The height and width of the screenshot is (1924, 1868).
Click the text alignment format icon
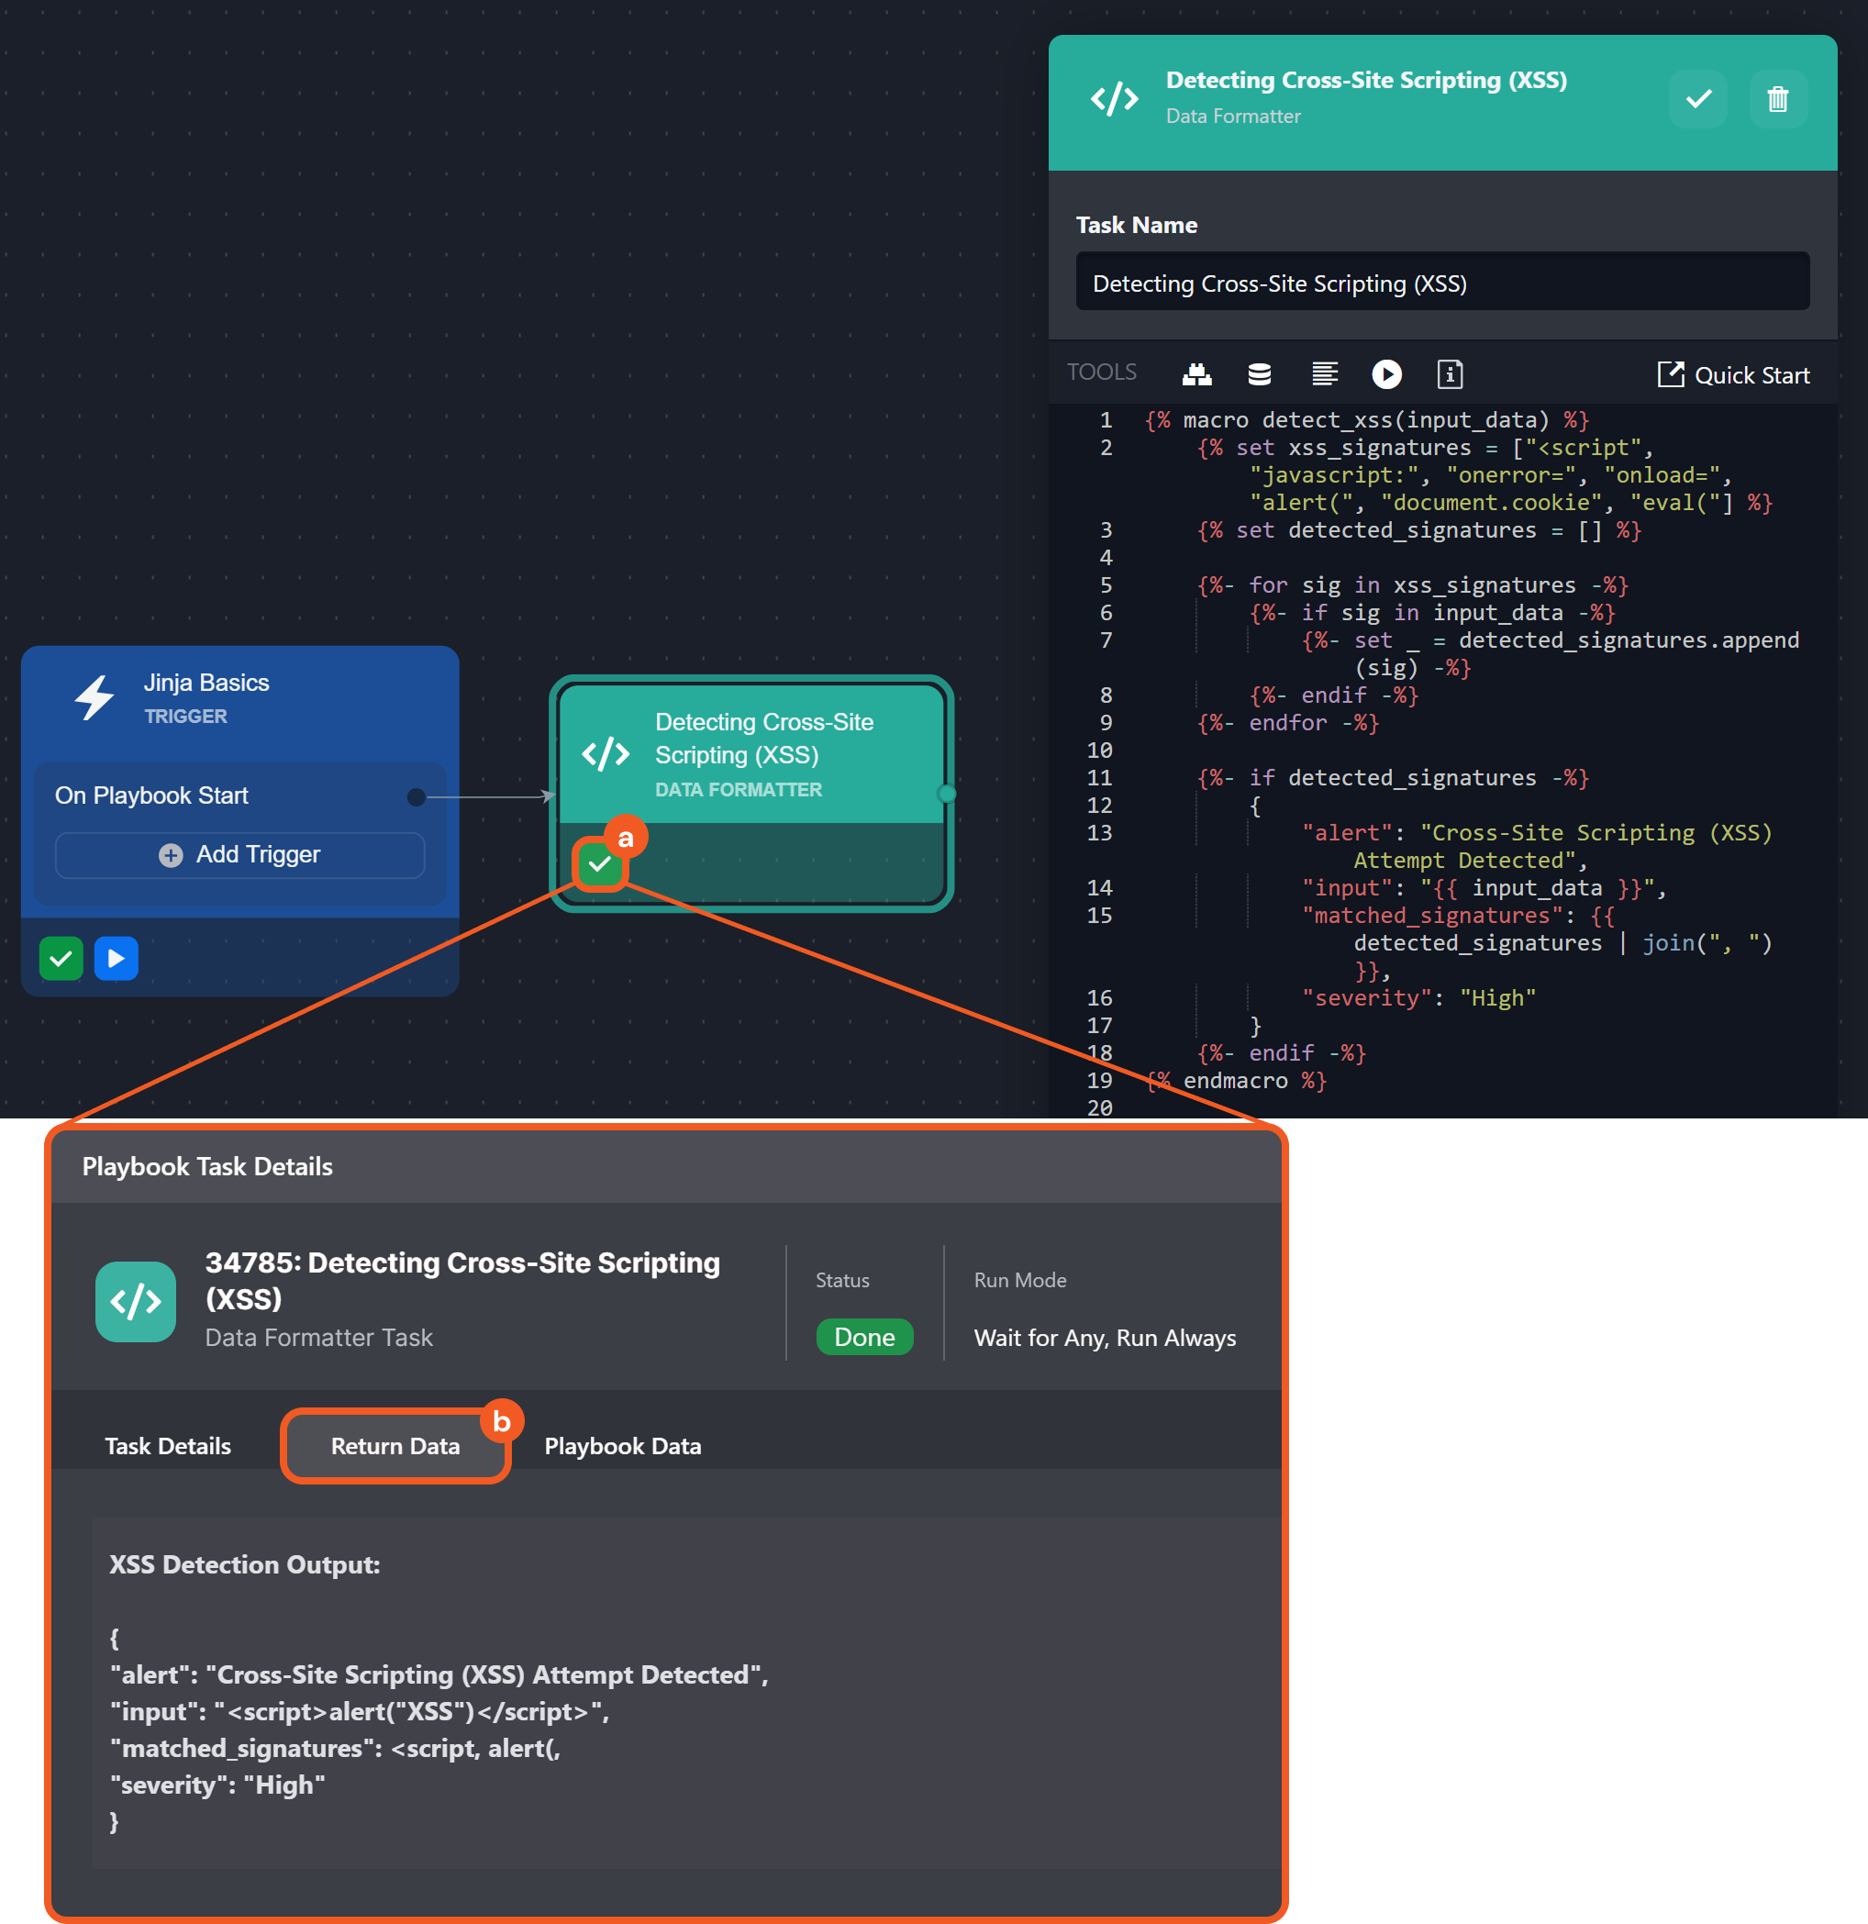[1324, 374]
